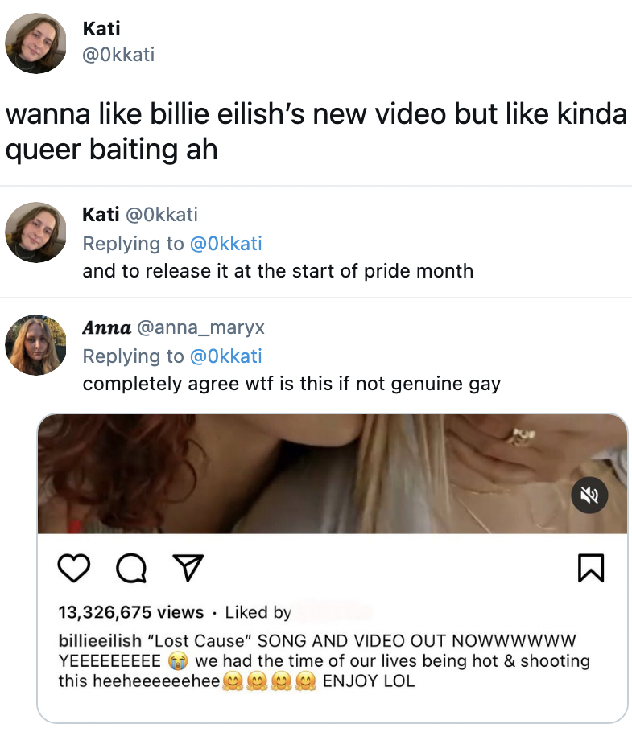The height and width of the screenshot is (732, 632).
Task: Open Kati's profile picture in main tweet
Action: coord(35,43)
